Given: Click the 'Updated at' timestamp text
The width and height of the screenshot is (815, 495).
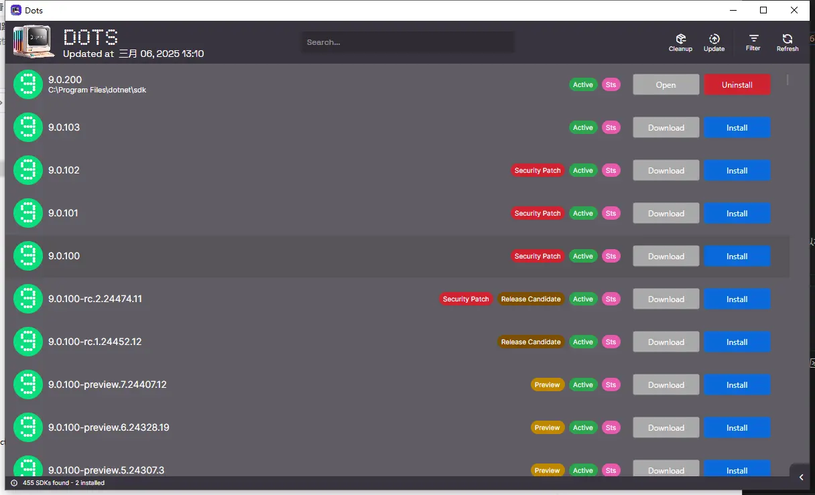Looking at the screenshot, I should pos(133,54).
